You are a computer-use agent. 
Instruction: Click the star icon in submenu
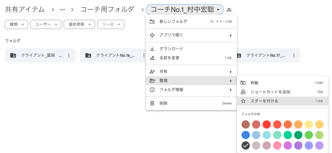[x=243, y=101]
